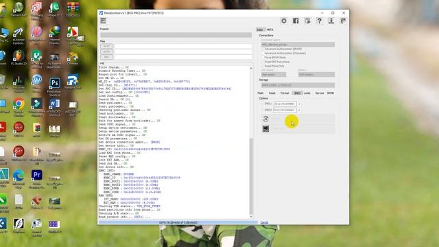Image resolution: width=439 pixels, height=247 pixels.
Task: Open FL Studio 20 desktop shortcut
Action: [x=19, y=58]
